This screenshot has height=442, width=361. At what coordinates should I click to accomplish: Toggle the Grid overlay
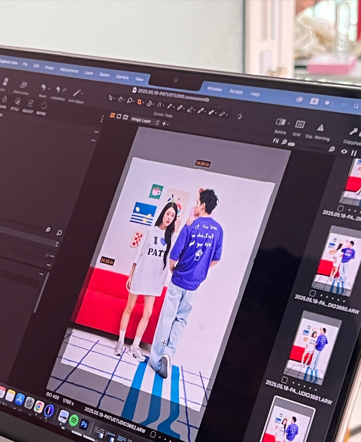pyautogui.click(x=300, y=124)
